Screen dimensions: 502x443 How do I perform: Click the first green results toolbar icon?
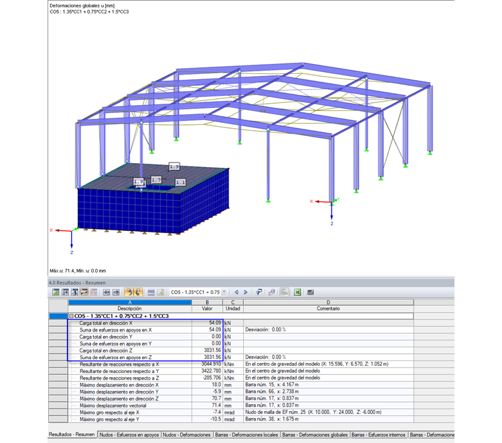55,292
